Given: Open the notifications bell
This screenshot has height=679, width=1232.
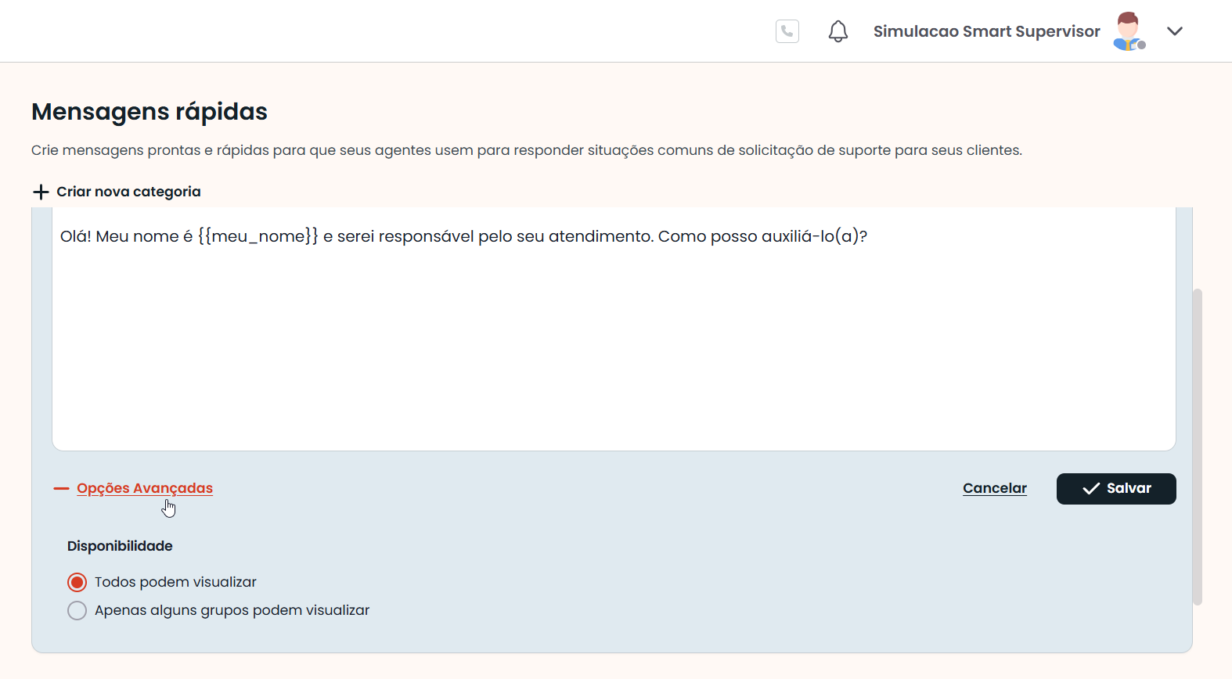Looking at the screenshot, I should pos(838,31).
